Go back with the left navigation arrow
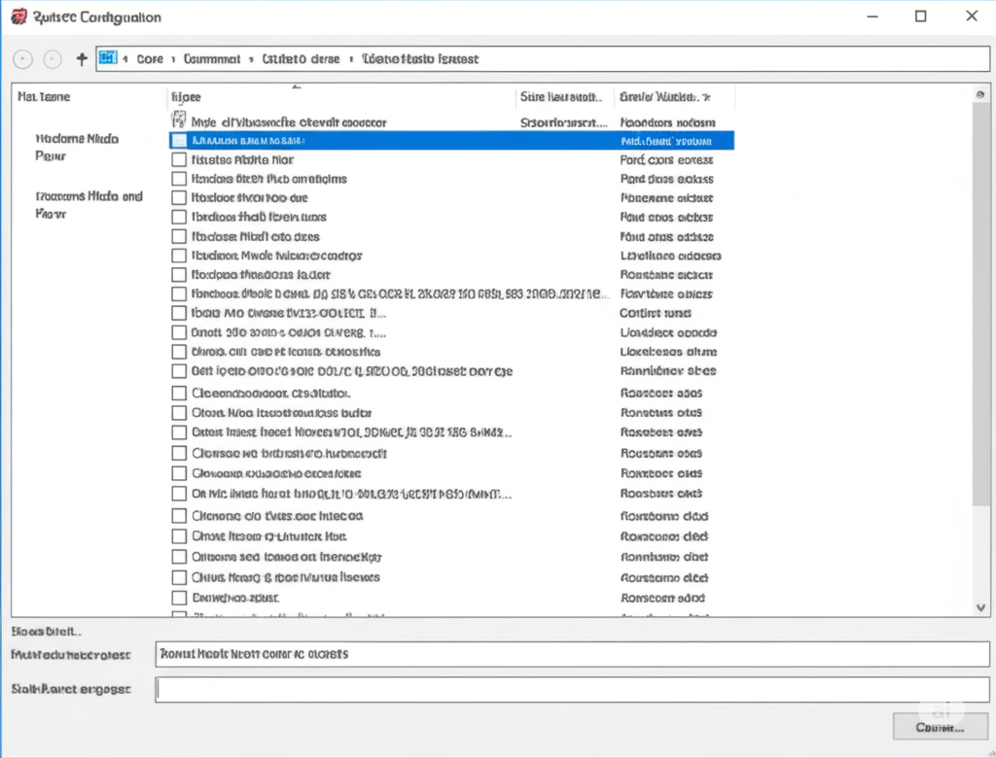Viewport: 996px width, 758px height. coord(23,59)
